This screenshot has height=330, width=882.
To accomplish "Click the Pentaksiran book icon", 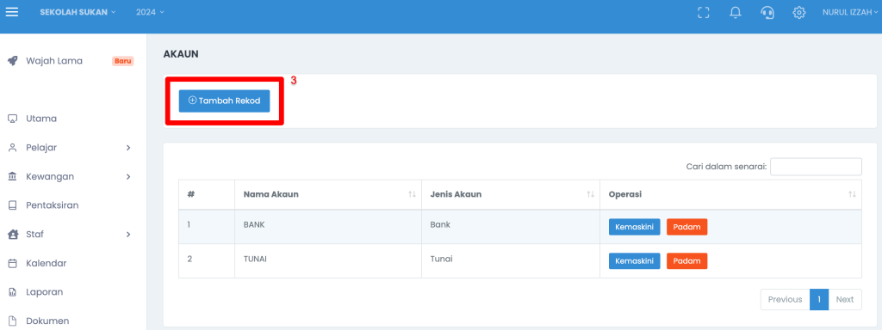I will coord(12,205).
